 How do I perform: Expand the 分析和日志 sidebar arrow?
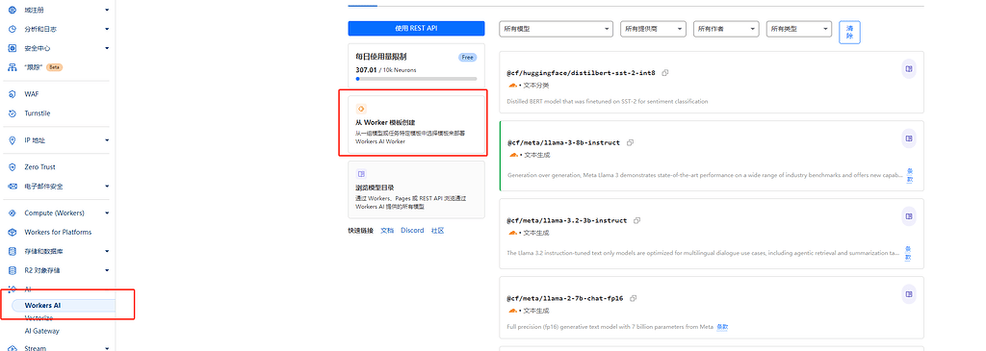coord(108,29)
